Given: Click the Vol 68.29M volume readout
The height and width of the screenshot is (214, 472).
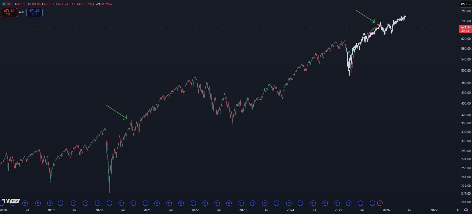Looking at the screenshot, I should tap(104, 4).
